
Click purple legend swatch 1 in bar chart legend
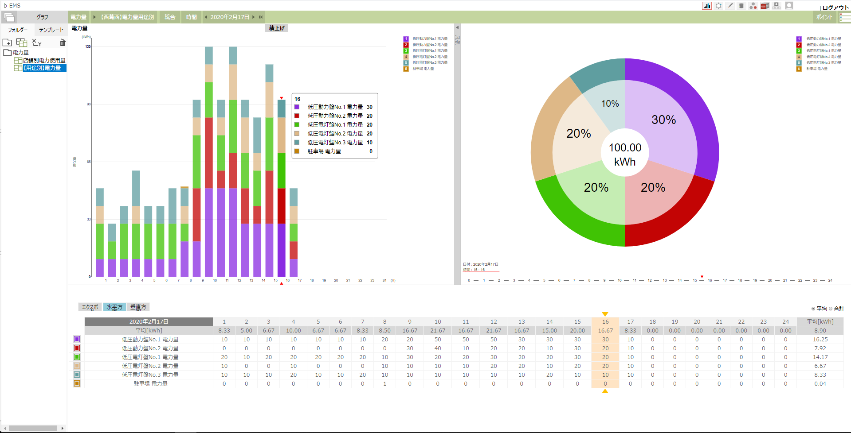[x=406, y=39]
